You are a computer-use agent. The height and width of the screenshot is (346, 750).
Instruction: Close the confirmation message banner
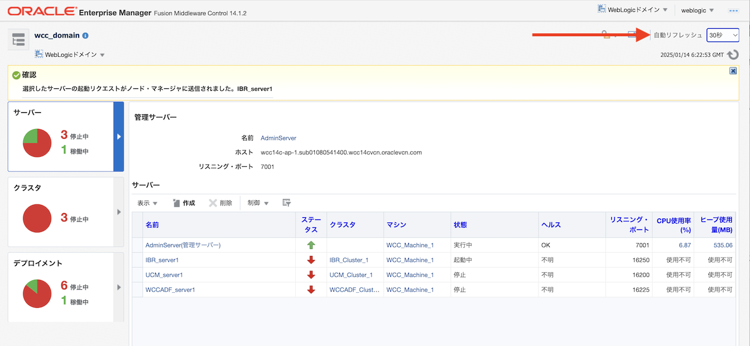point(733,71)
